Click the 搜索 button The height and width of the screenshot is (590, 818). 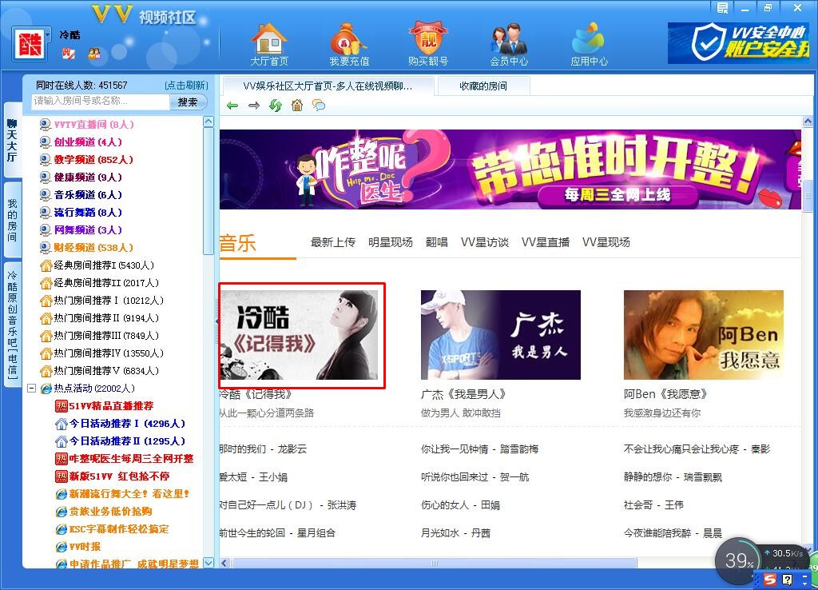pyautogui.click(x=188, y=102)
